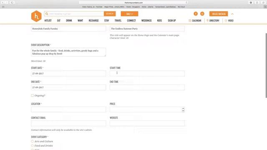Click the Event Description text area
This screenshot has width=267, height=150.
tap(68, 52)
